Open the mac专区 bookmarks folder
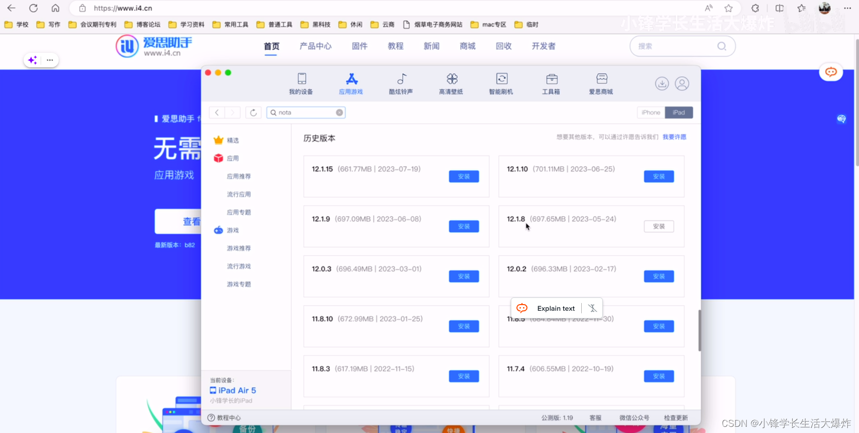 coord(489,25)
